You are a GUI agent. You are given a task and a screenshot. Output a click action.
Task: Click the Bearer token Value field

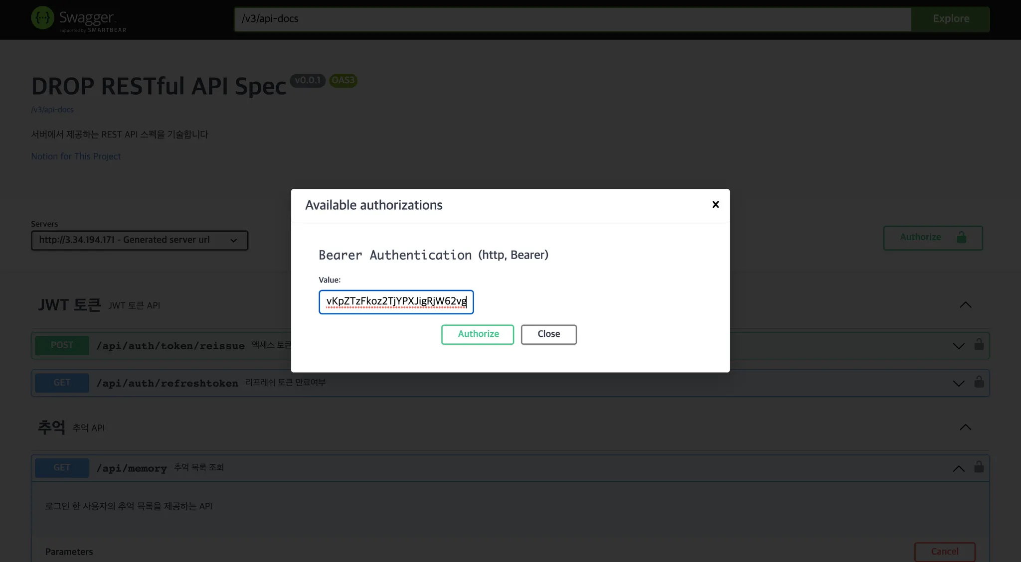pyautogui.click(x=396, y=302)
